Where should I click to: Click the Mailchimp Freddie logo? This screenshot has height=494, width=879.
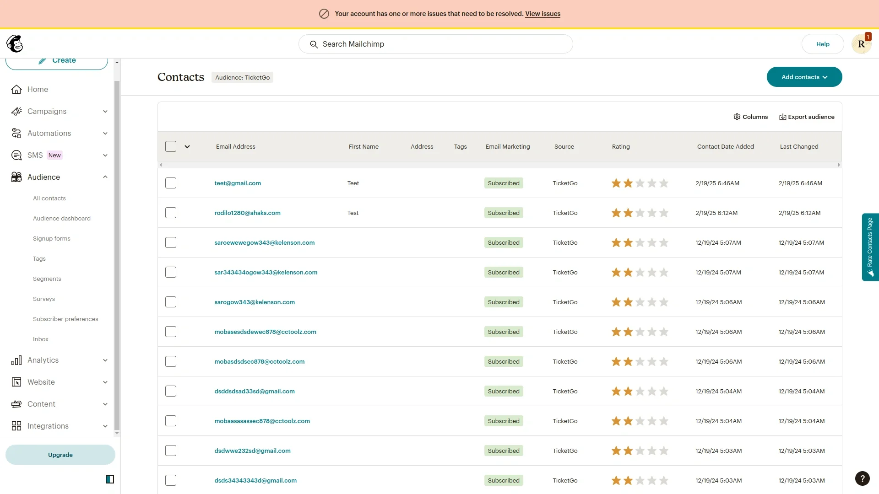click(15, 44)
